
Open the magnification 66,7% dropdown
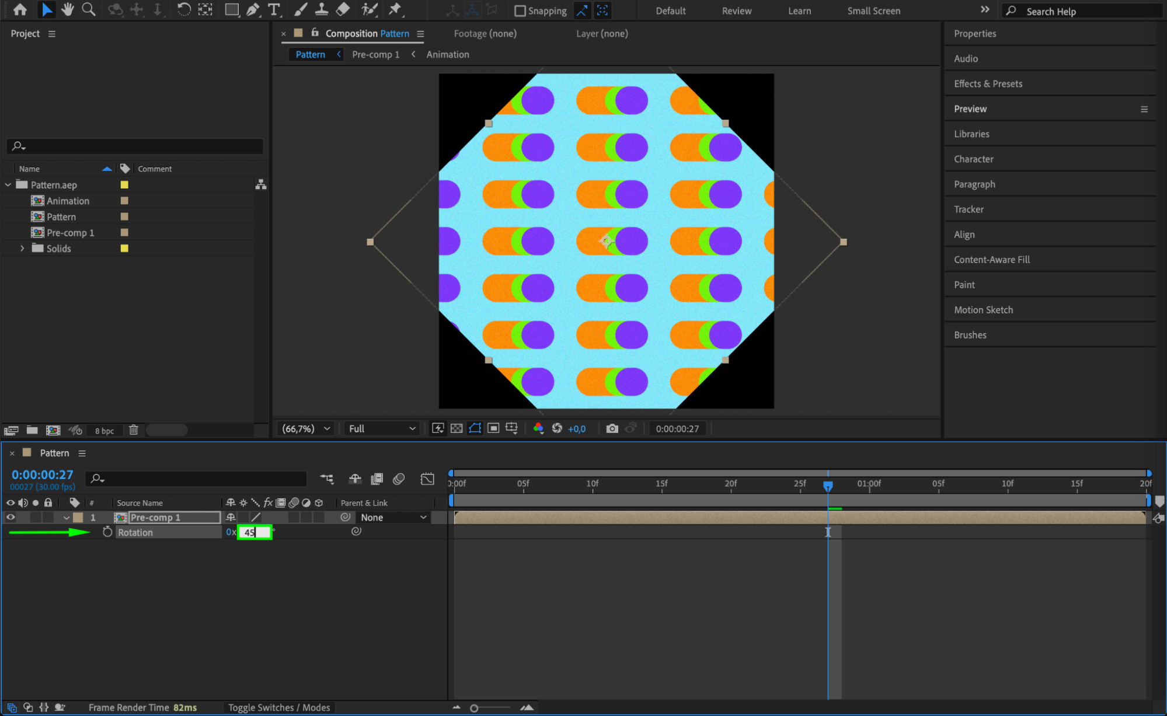pyautogui.click(x=306, y=428)
